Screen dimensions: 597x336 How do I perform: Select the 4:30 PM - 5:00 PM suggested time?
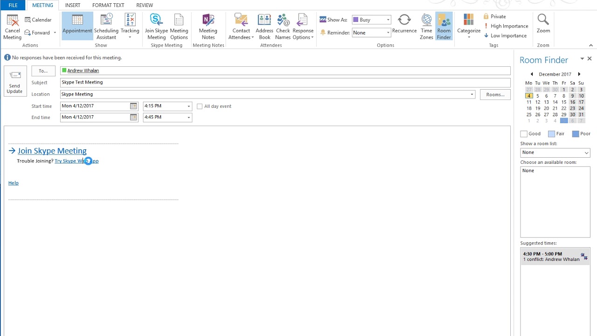click(555, 257)
